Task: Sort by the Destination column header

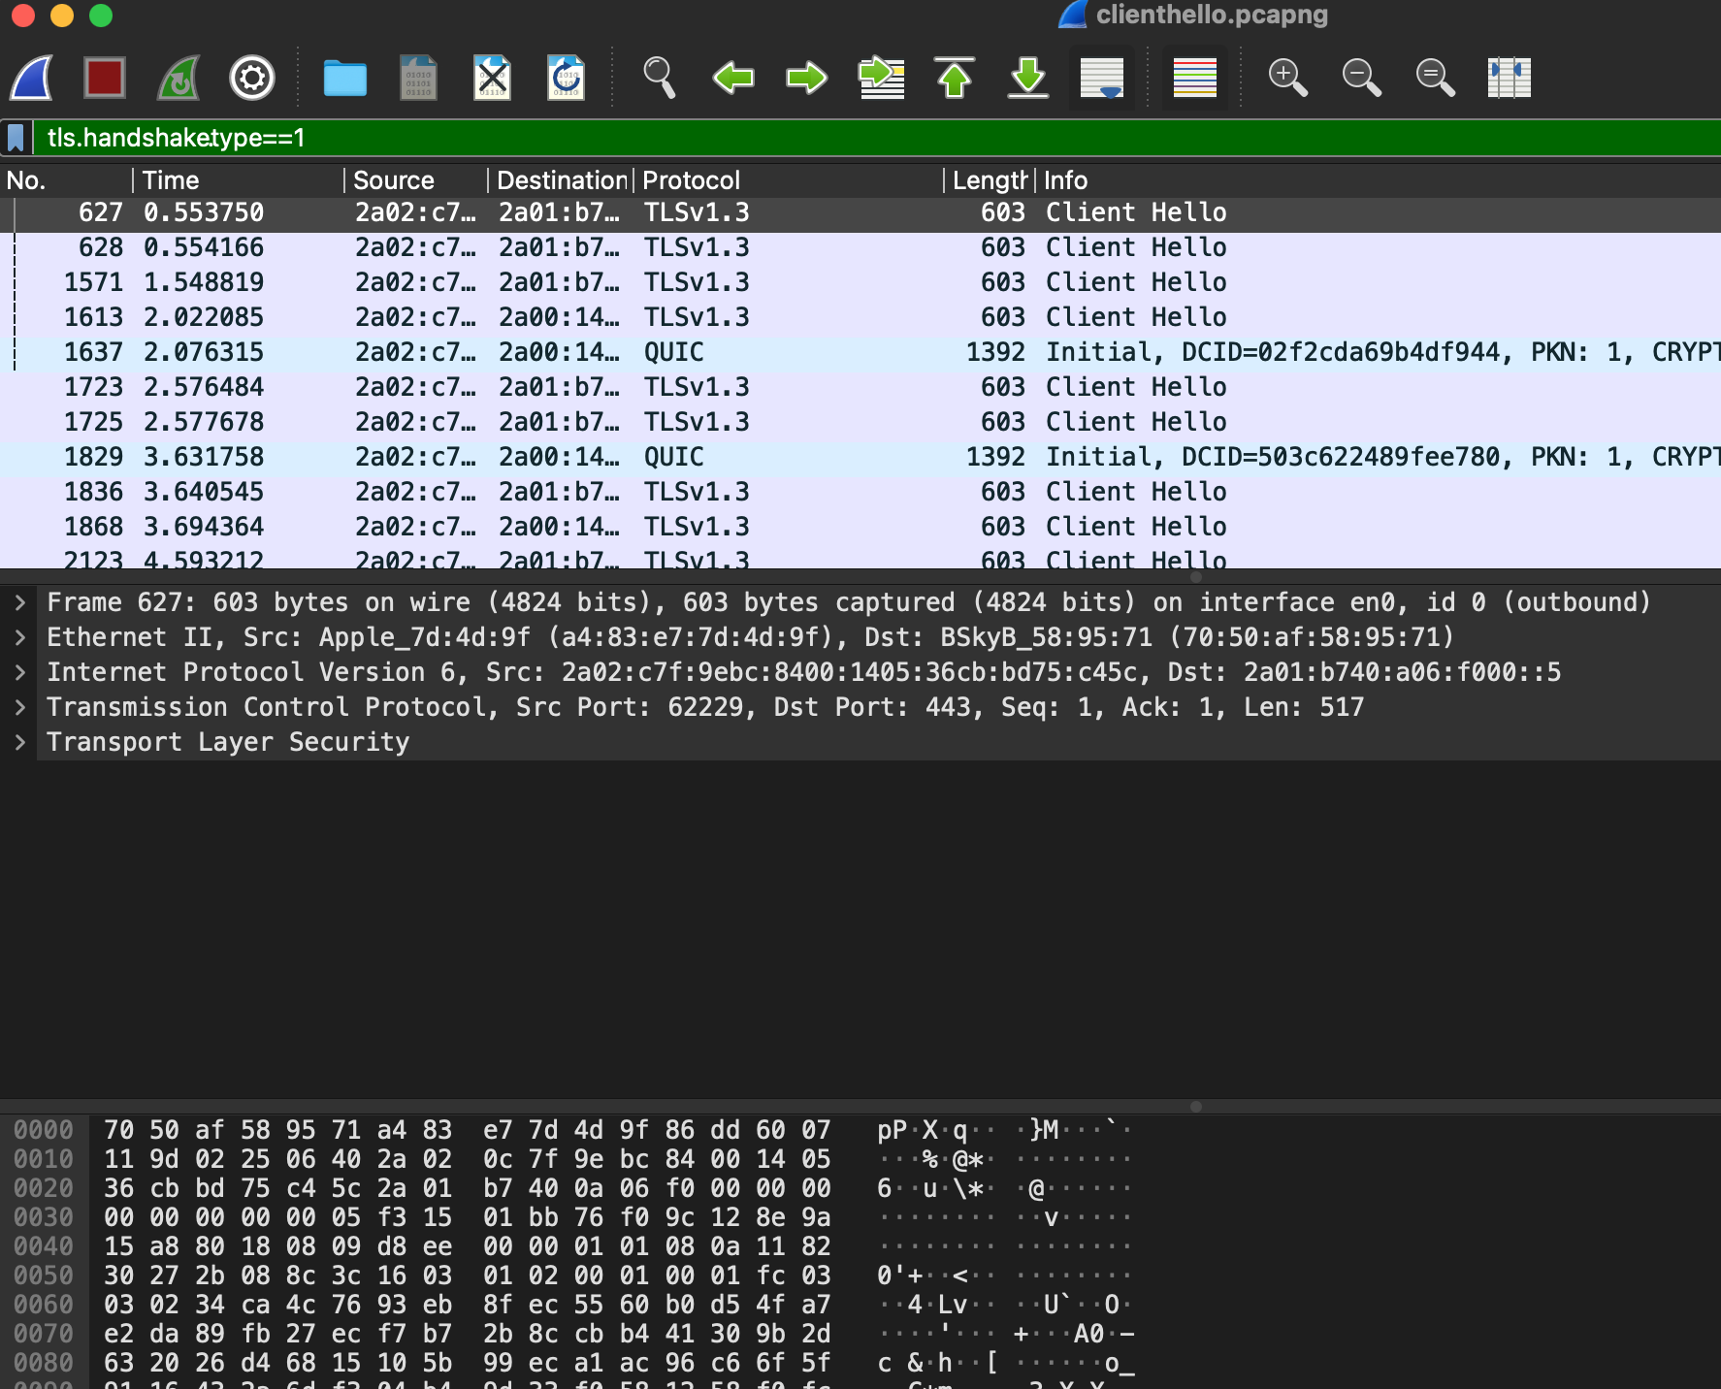Action: (561, 180)
